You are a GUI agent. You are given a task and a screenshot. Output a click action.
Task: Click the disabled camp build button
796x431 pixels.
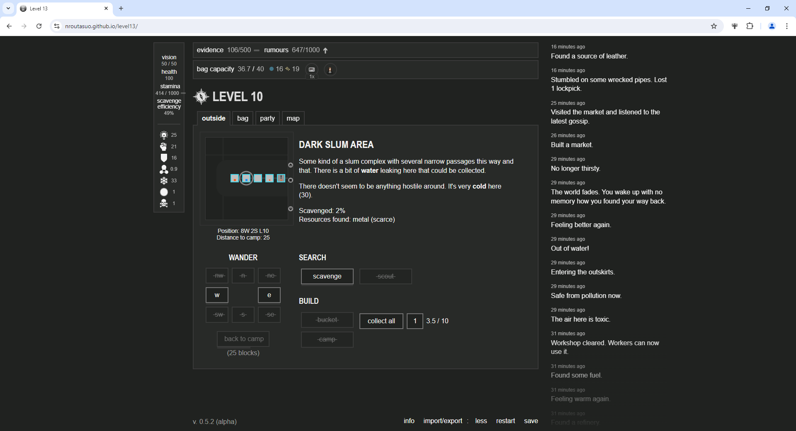coord(327,339)
